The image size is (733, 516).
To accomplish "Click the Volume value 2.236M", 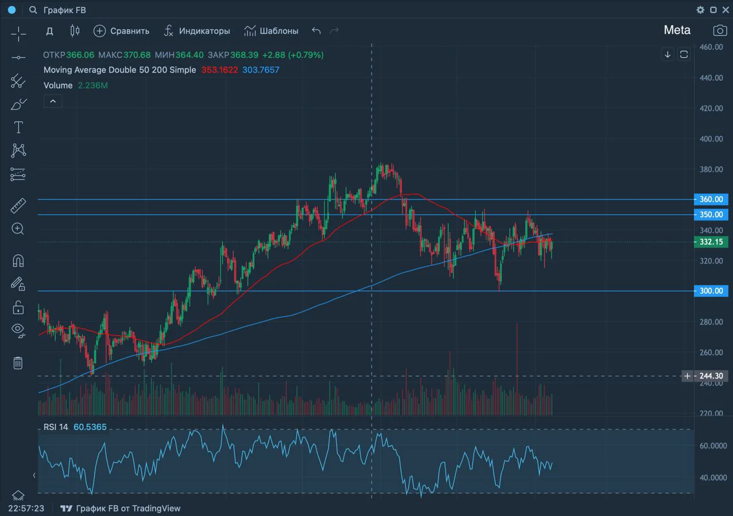I will 93,85.
